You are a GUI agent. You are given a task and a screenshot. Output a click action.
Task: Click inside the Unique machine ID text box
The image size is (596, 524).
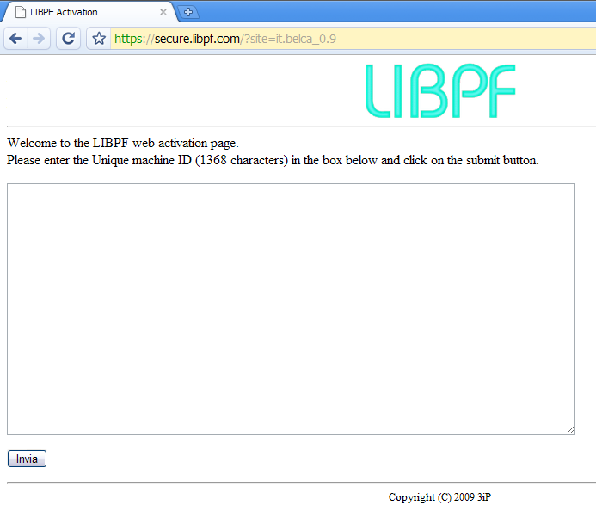(291, 308)
